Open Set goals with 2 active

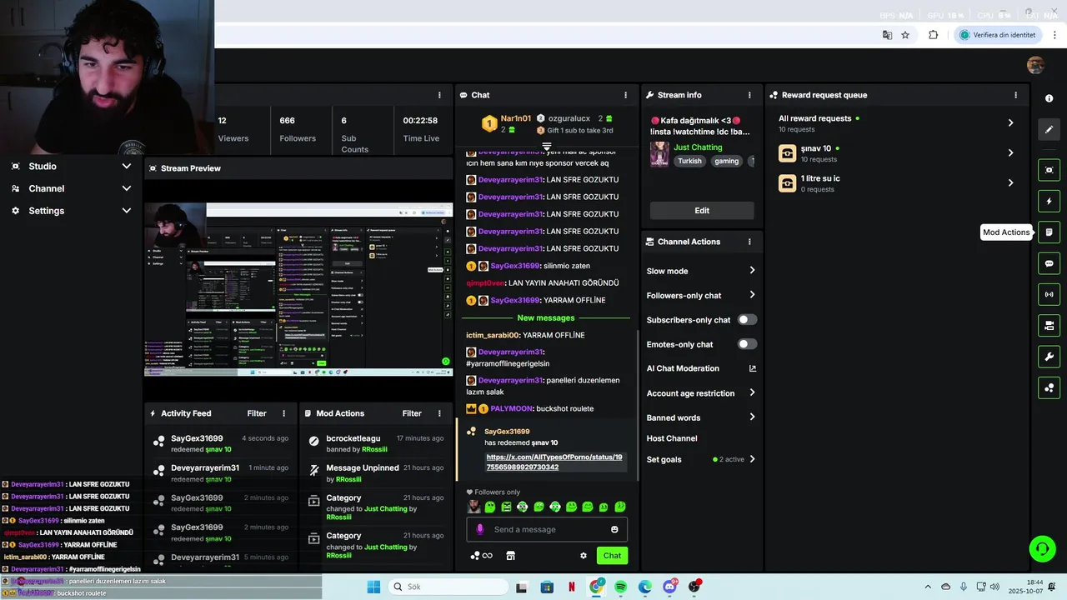pos(701,459)
